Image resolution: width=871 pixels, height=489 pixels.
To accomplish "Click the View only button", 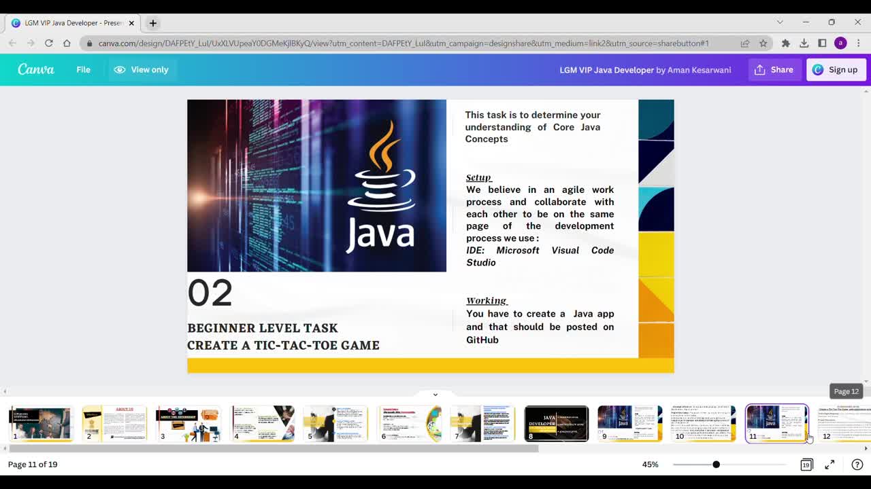I will (141, 69).
